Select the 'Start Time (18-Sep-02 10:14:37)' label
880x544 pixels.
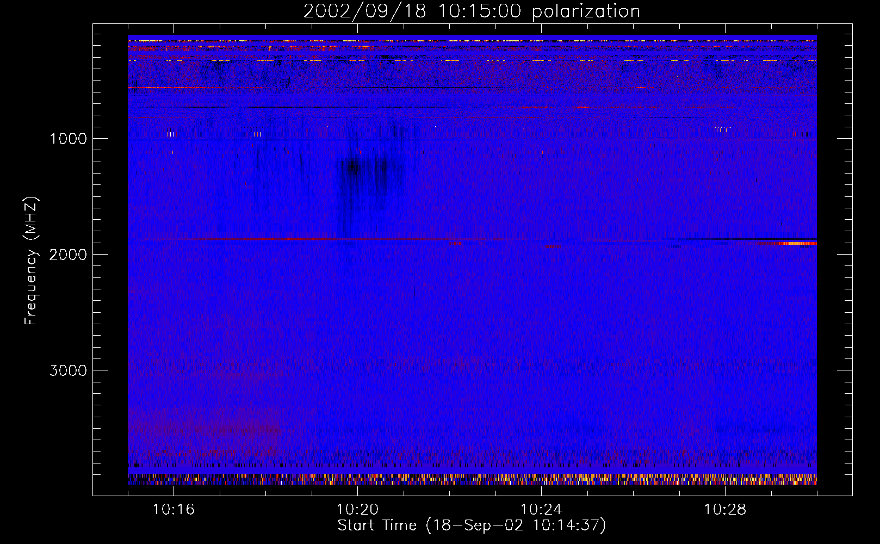(472, 526)
